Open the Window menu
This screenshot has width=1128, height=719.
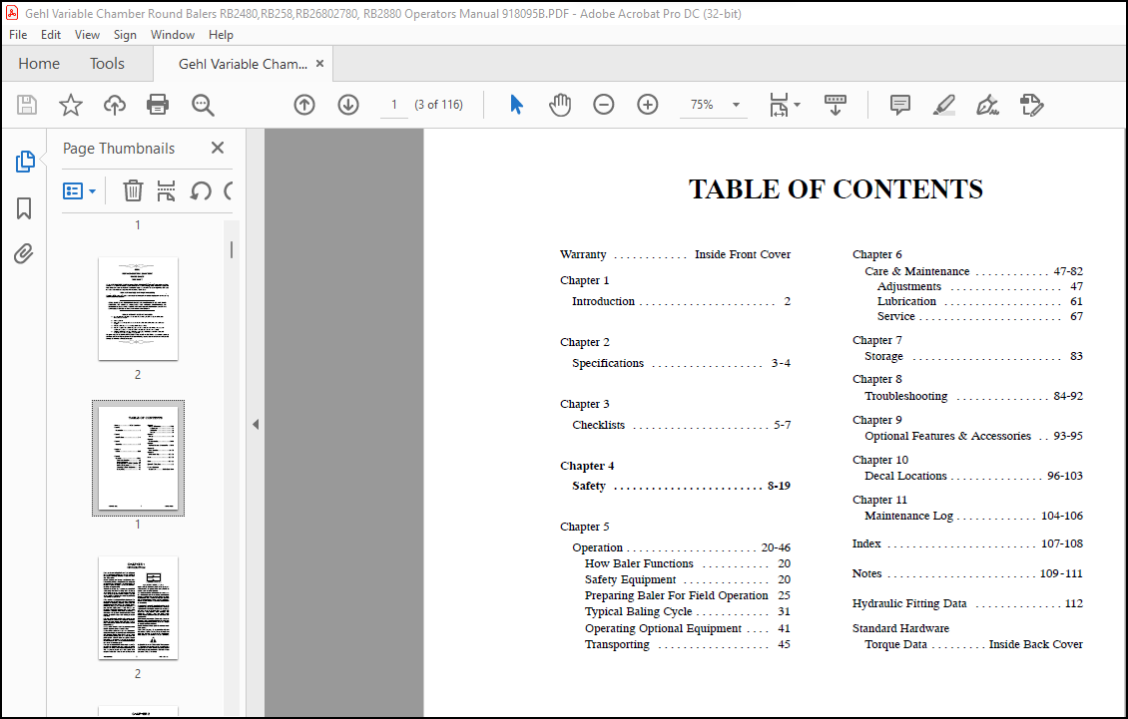tap(172, 35)
